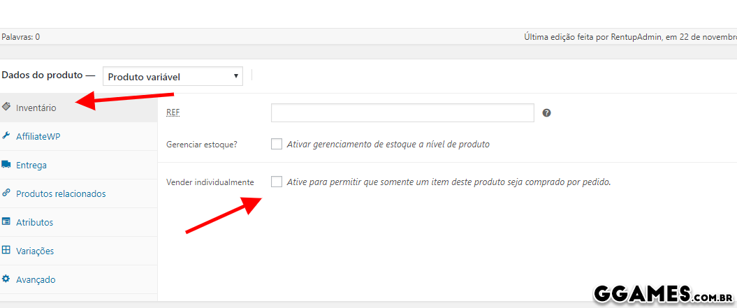Viewport: 737px width, 308px height.
Task: Open the Avançado tab
Action: pos(36,279)
